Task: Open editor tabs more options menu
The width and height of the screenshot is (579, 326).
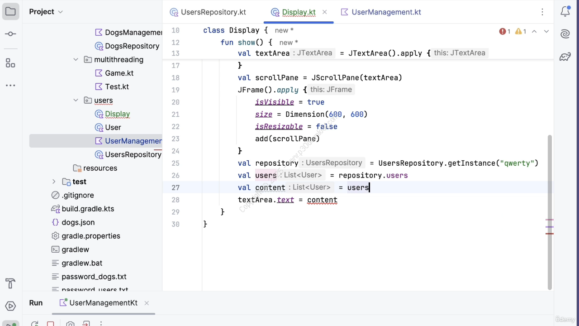Action: (542, 12)
